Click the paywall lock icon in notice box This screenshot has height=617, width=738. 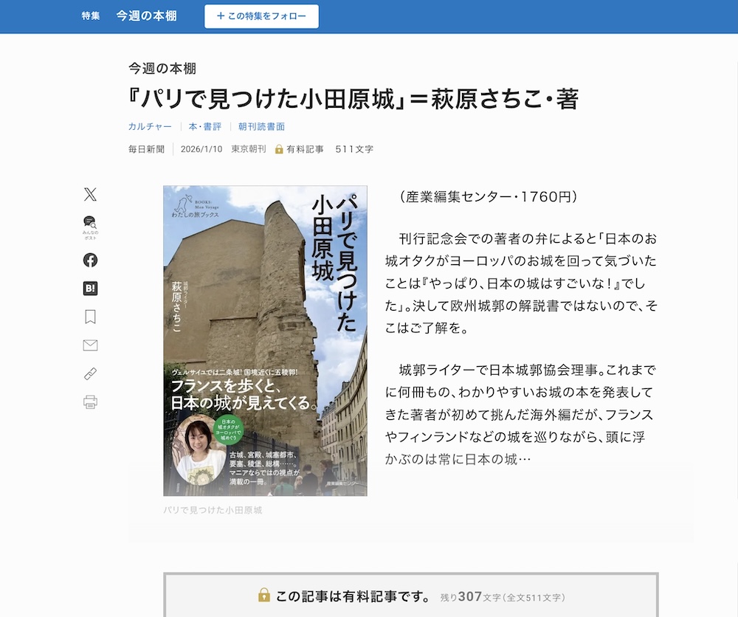click(x=264, y=595)
